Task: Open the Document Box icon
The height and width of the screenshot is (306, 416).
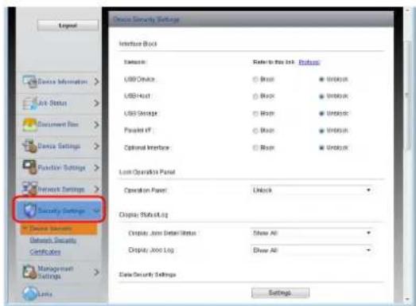Action: click(29, 124)
